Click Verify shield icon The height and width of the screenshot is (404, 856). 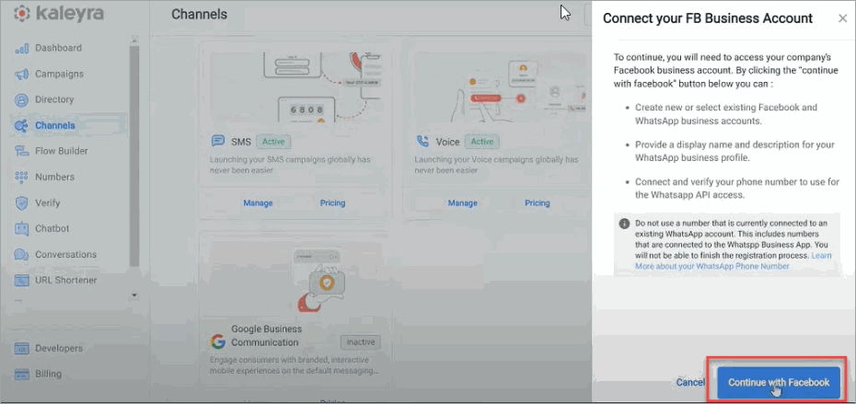pos(21,203)
